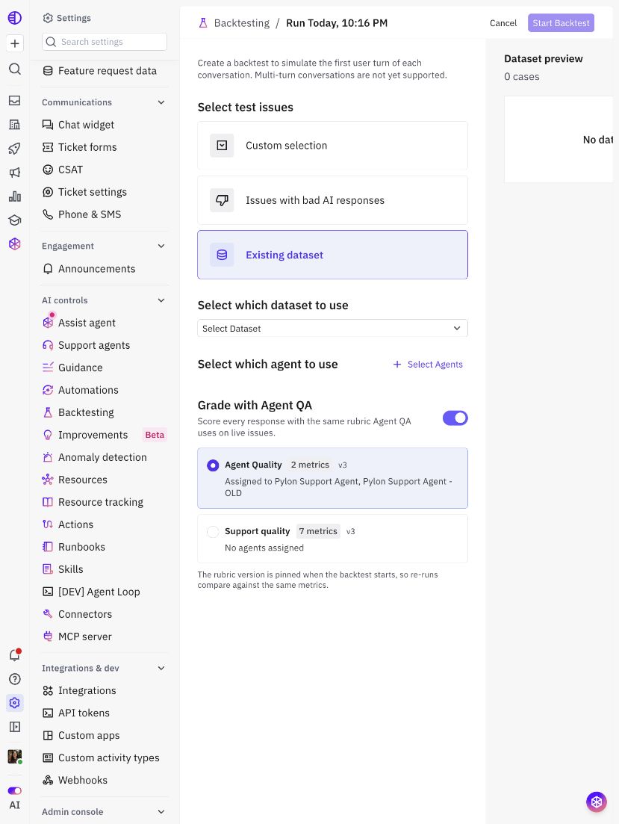Click the Search settings input field
Image resolution: width=619 pixels, height=824 pixels.
click(x=105, y=42)
